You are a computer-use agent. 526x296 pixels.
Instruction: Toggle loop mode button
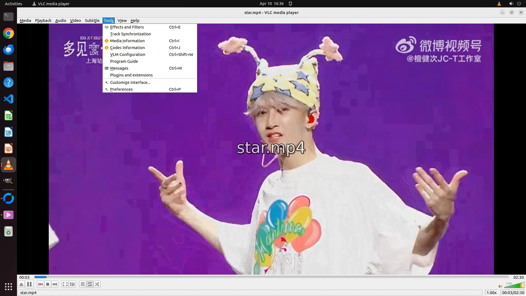(x=90, y=284)
